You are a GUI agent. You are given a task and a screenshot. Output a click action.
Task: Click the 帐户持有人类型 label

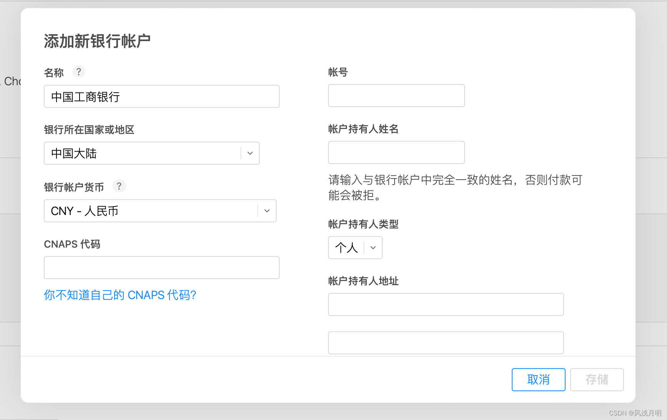pyautogui.click(x=363, y=224)
